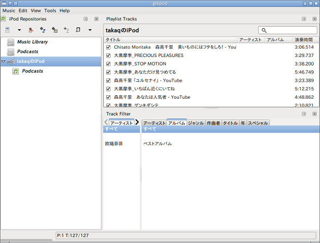Open the Music menu
Viewport: 320px width, 243px height.
(x=9, y=10)
